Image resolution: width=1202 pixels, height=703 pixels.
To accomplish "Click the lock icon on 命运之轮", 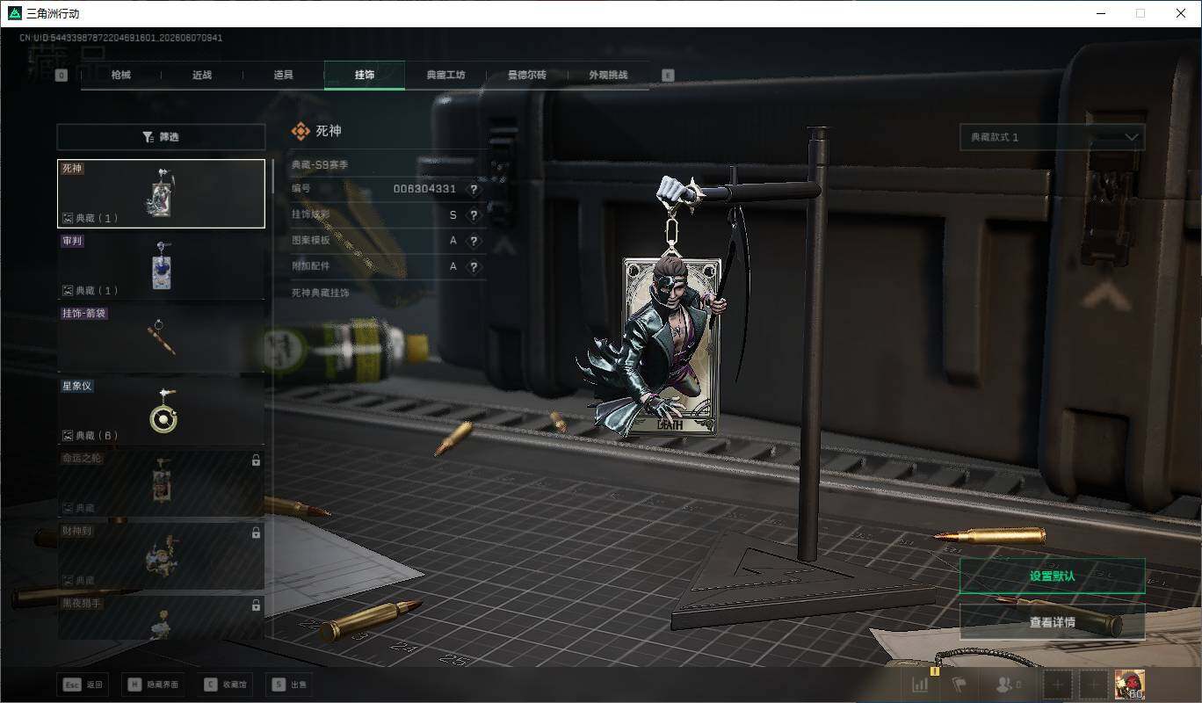I will [x=256, y=460].
